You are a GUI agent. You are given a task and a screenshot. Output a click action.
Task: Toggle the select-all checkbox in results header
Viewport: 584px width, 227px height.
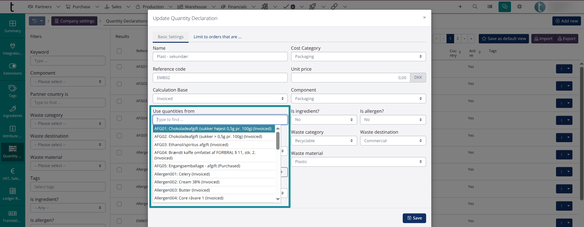tap(119, 51)
